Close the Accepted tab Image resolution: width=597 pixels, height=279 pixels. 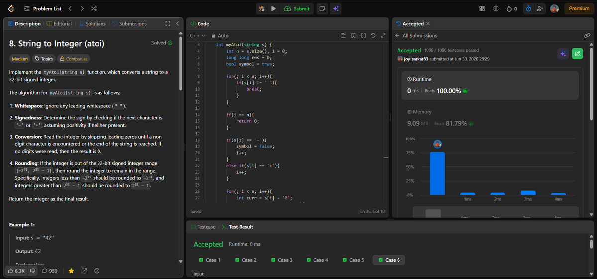(428, 24)
